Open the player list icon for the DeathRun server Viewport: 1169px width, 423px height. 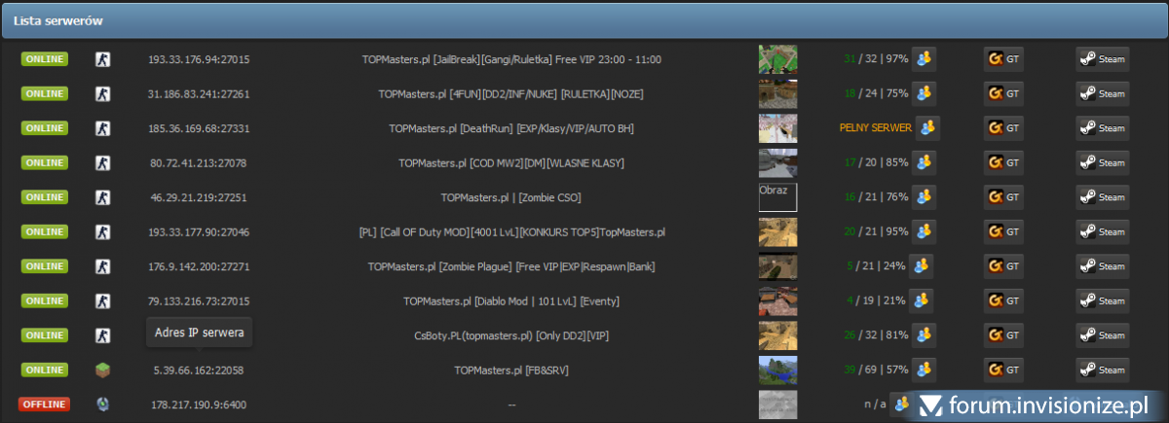[x=926, y=128]
